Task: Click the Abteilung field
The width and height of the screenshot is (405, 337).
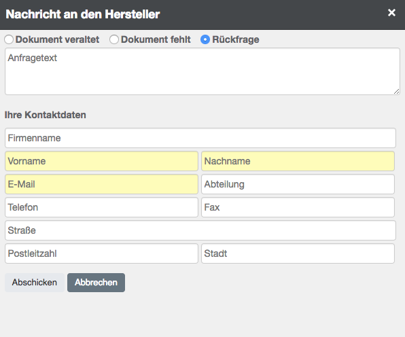Action: pos(298,184)
